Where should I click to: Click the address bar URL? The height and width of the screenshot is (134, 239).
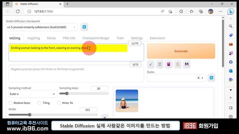44,12
